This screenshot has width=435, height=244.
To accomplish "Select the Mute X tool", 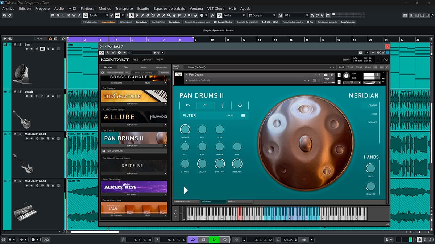I will pyautogui.click(x=164, y=16).
